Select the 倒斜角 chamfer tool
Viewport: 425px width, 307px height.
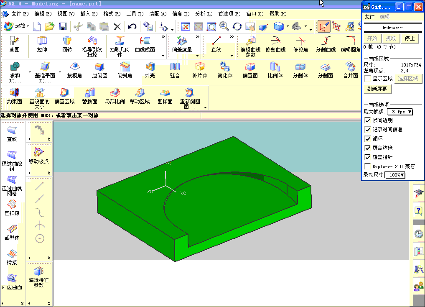pyautogui.click(x=125, y=70)
